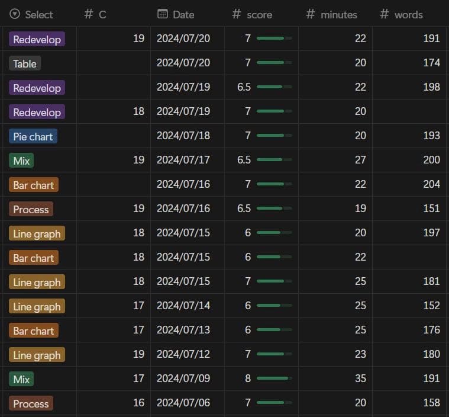449x417 pixels.
Task: Click the Redevelop tag in the 198-words row
Action: coord(37,88)
